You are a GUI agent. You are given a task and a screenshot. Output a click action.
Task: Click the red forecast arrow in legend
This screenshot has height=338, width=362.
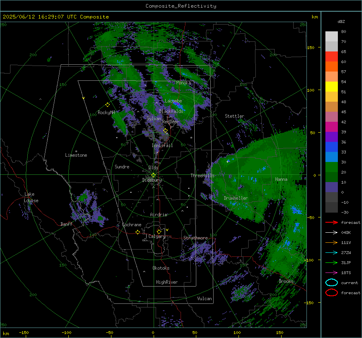tap(331, 222)
